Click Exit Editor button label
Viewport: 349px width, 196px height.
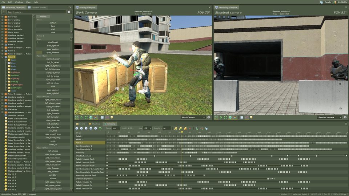pos(343,2)
